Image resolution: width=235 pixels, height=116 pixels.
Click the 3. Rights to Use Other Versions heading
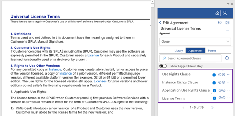[x=35, y=66]
